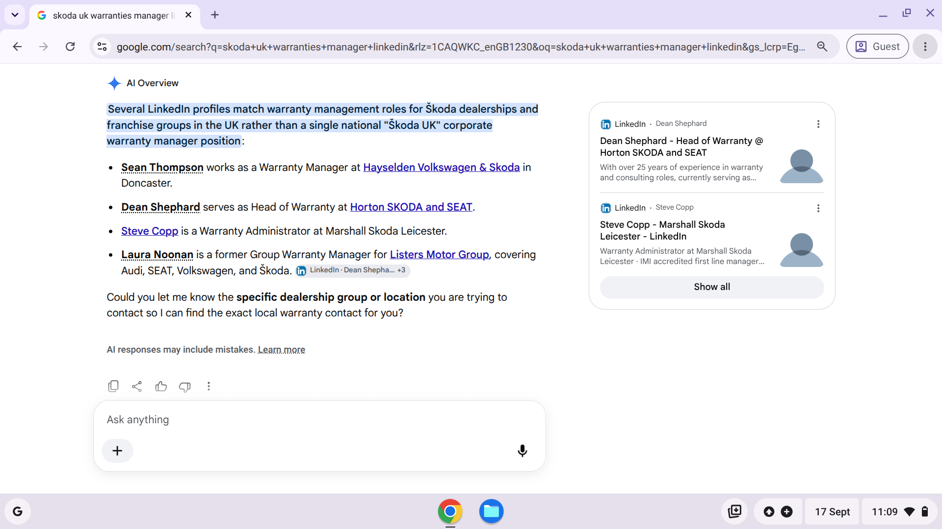Focus the Ask anything input field
This screenshot has height=529, width=942.
[319, 420]
